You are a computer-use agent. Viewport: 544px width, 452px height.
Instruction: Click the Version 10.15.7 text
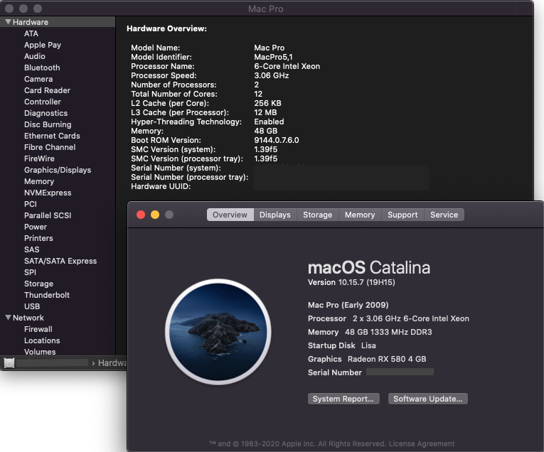pyautogui.click(x=351, y=283)
